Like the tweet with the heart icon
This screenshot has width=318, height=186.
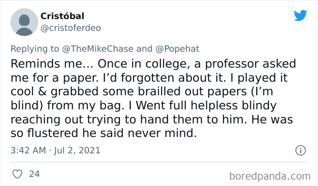(x=18, y=174)
